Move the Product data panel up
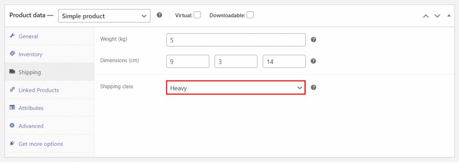 426,16
